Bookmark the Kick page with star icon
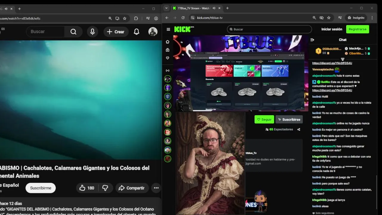382x215 pixels. point(329,18)
